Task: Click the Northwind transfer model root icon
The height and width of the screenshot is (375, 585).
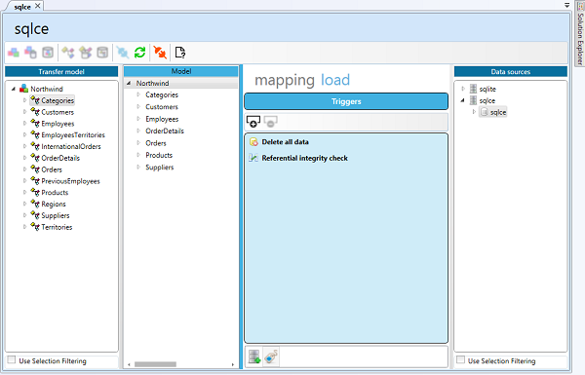Action: click(x=23, y=89)
